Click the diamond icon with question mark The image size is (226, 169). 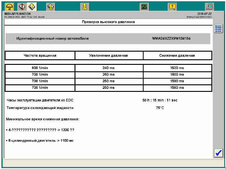(x=51, y=6)
